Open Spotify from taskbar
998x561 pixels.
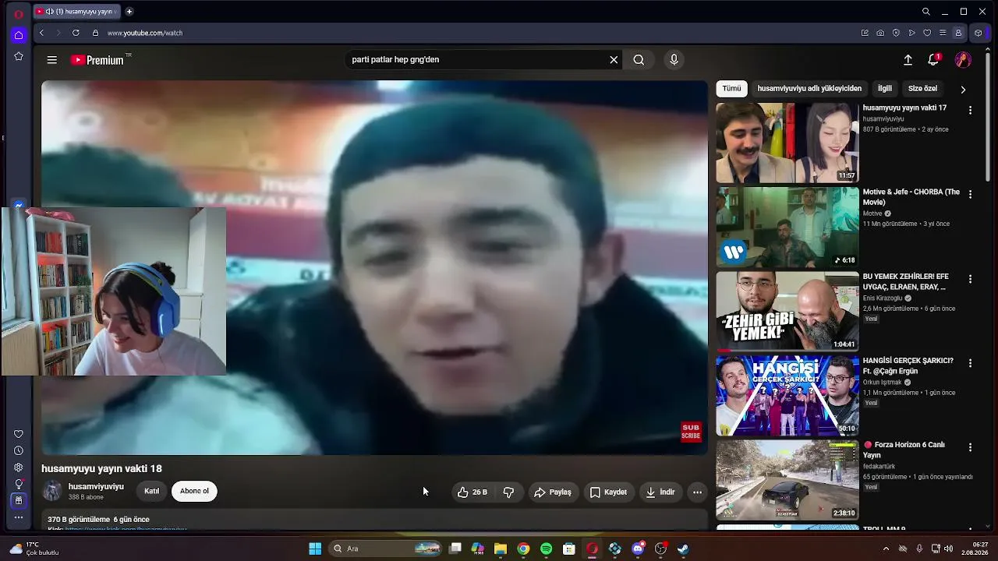[546, 549]
